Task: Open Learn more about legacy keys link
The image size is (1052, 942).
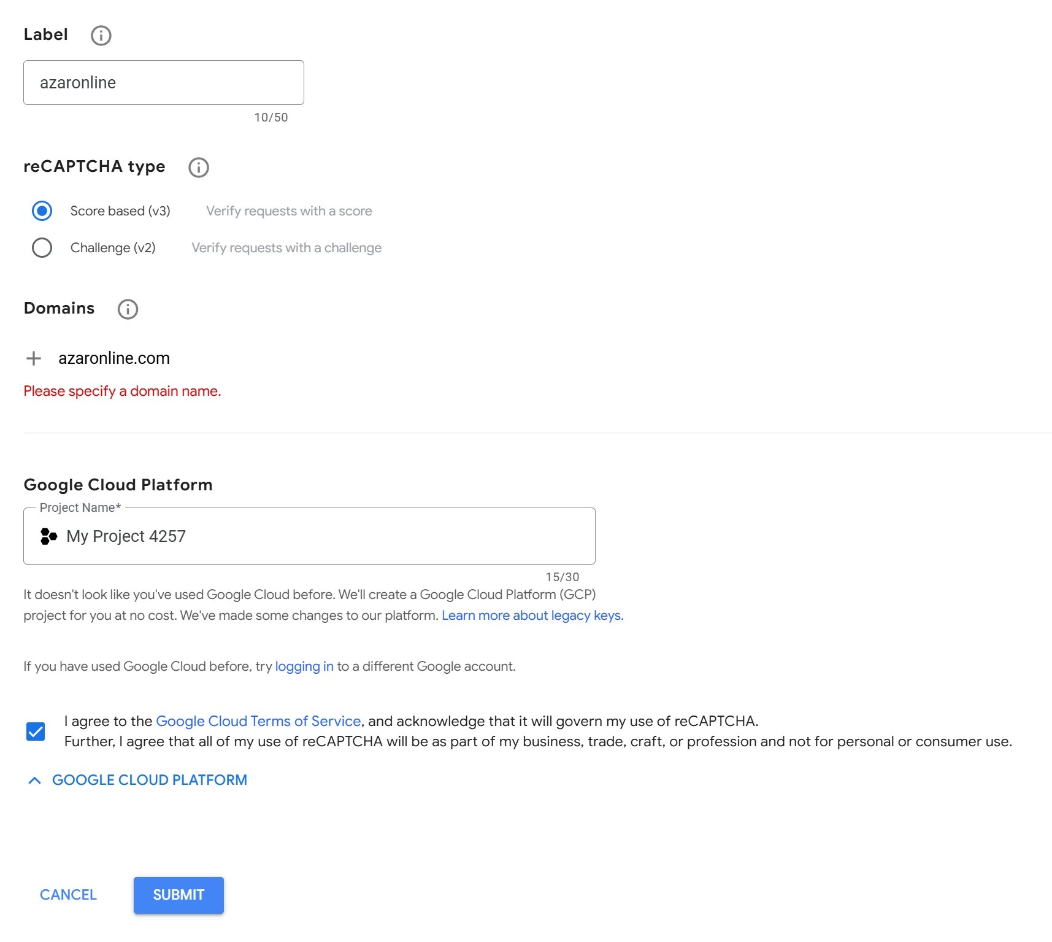Action: (x=532, y=616)
